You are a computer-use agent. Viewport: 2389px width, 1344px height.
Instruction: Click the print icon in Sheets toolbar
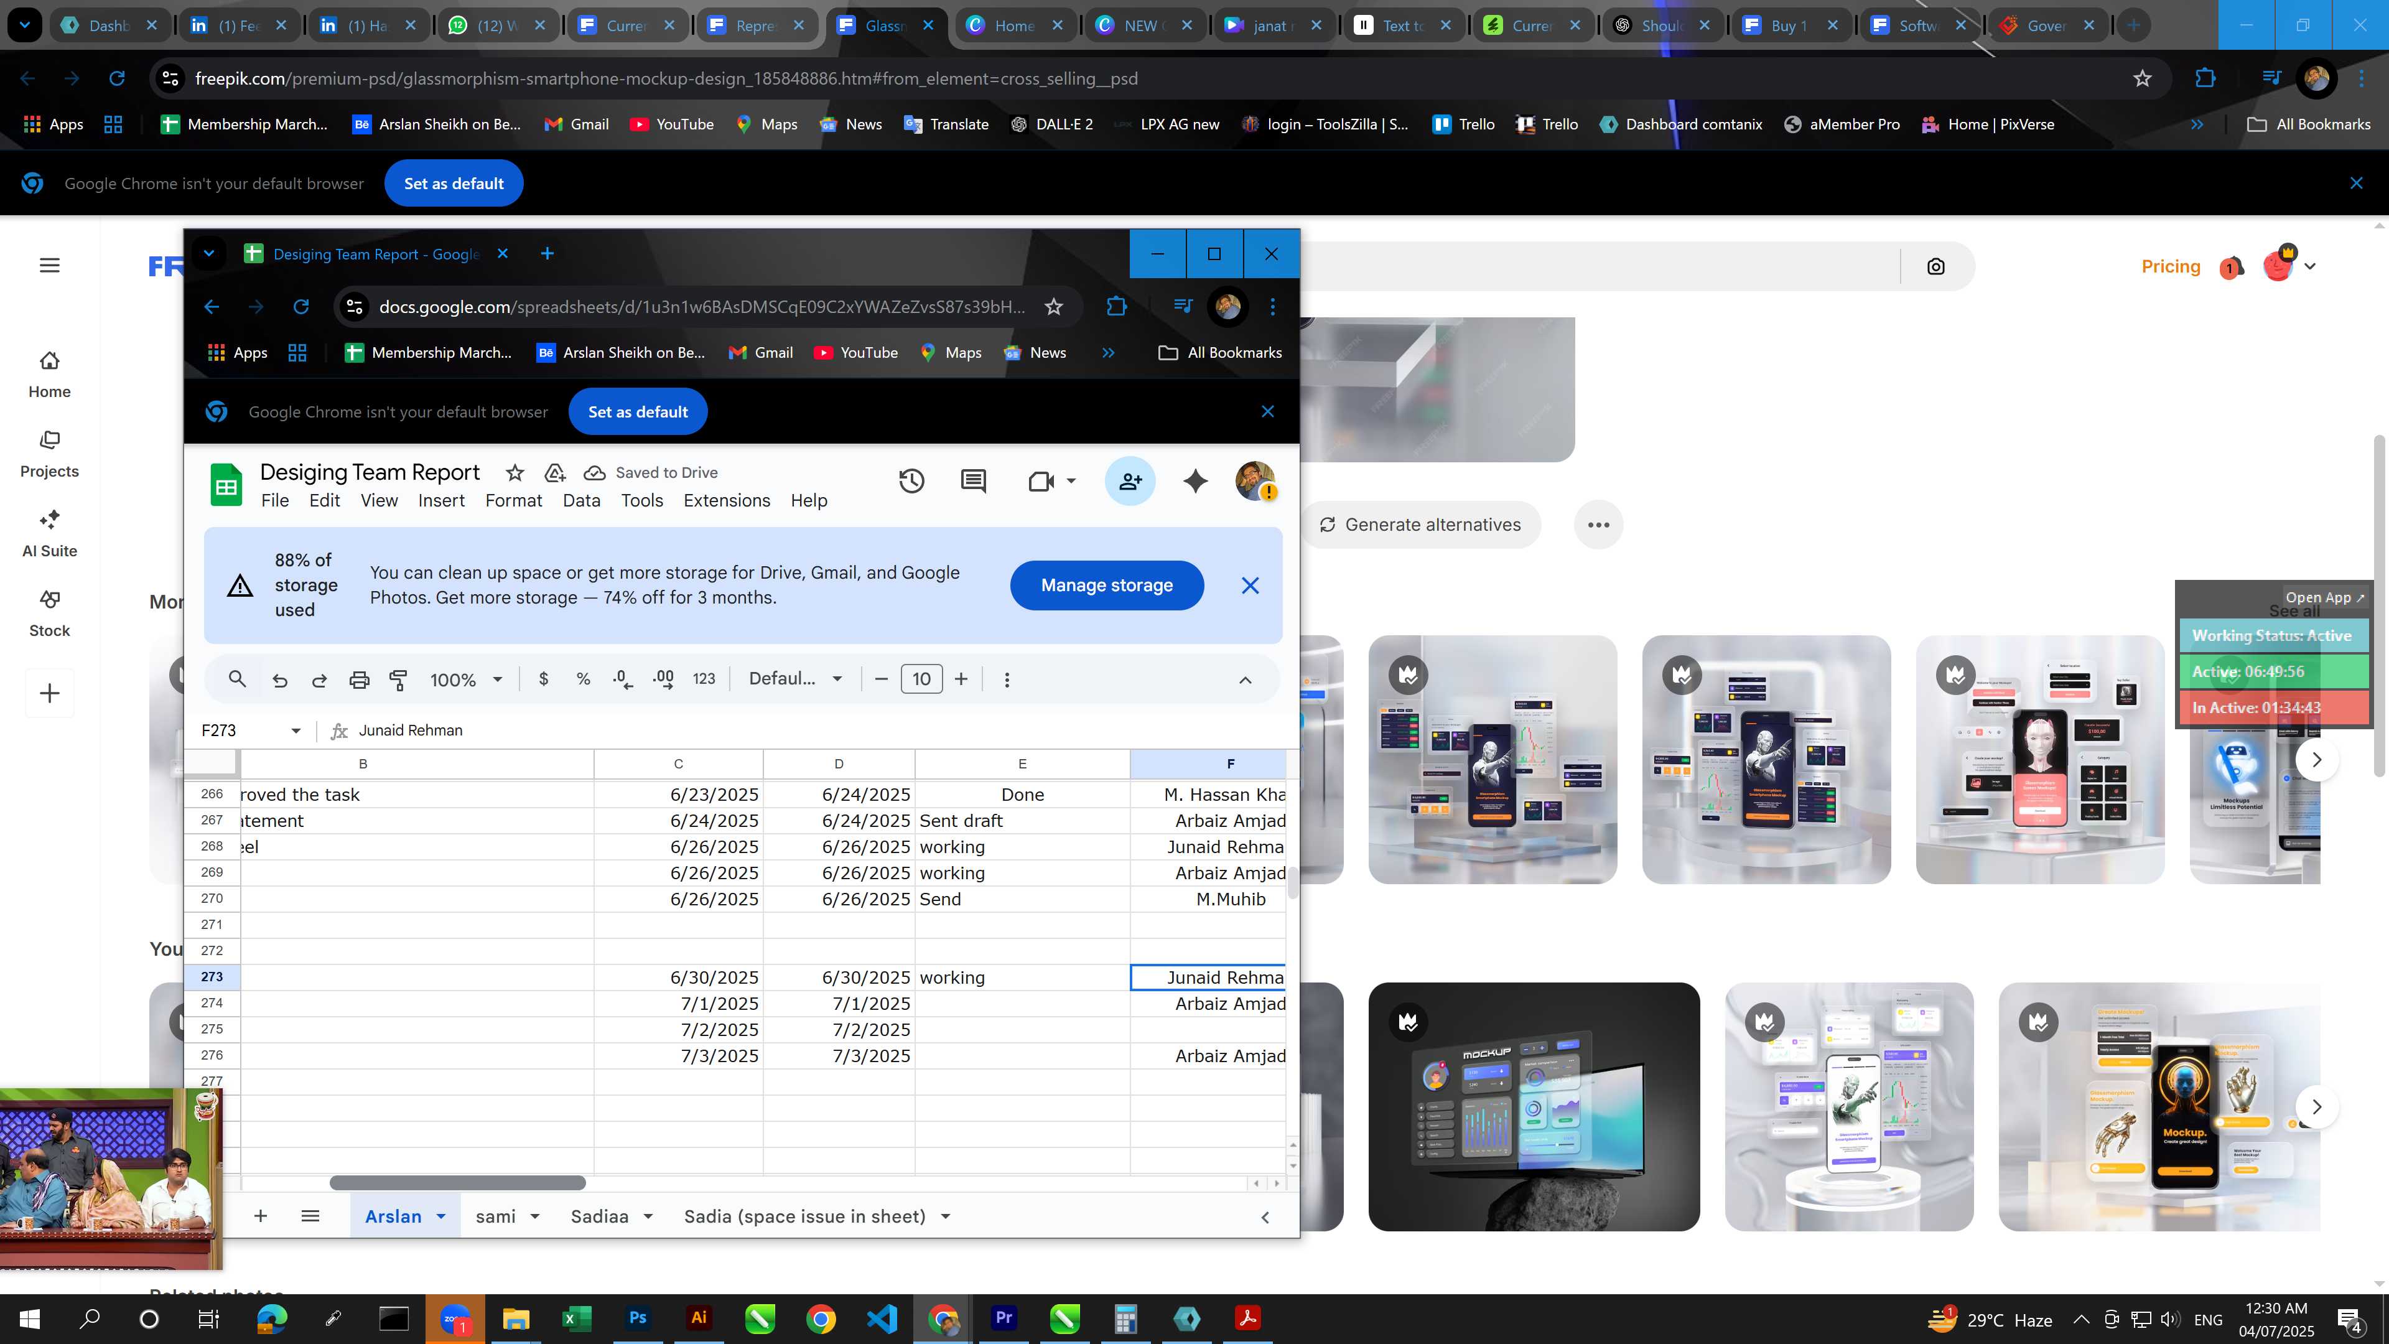tap(359, 680)
